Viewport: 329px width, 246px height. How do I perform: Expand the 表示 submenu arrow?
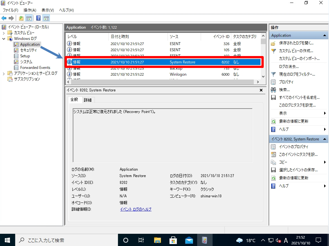[x=325, y=113]
